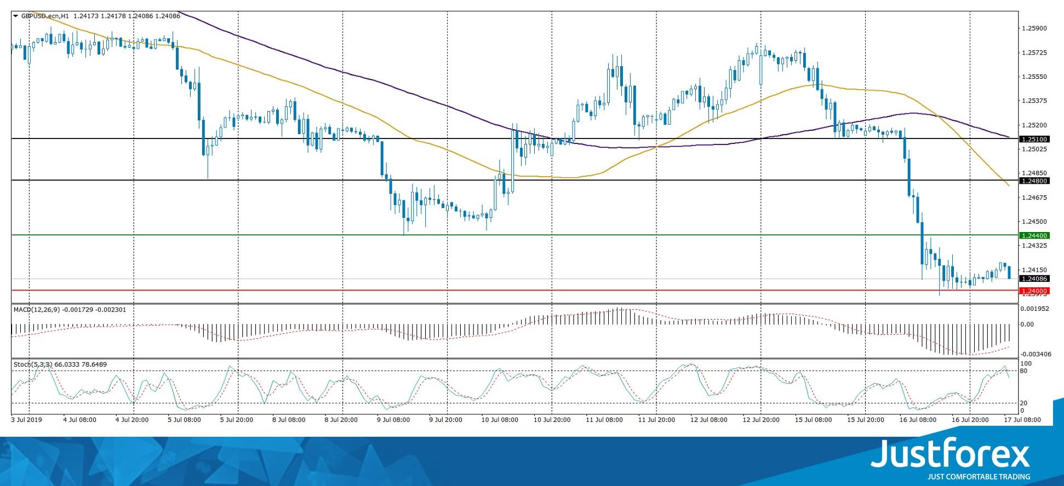Click the 1.25900 value on the price axis

tap(1034, 28)
